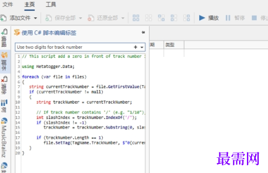268x173 pixels.
Task: Open the 树 tree sidebar panel
Action: click(x=4, y=106)
